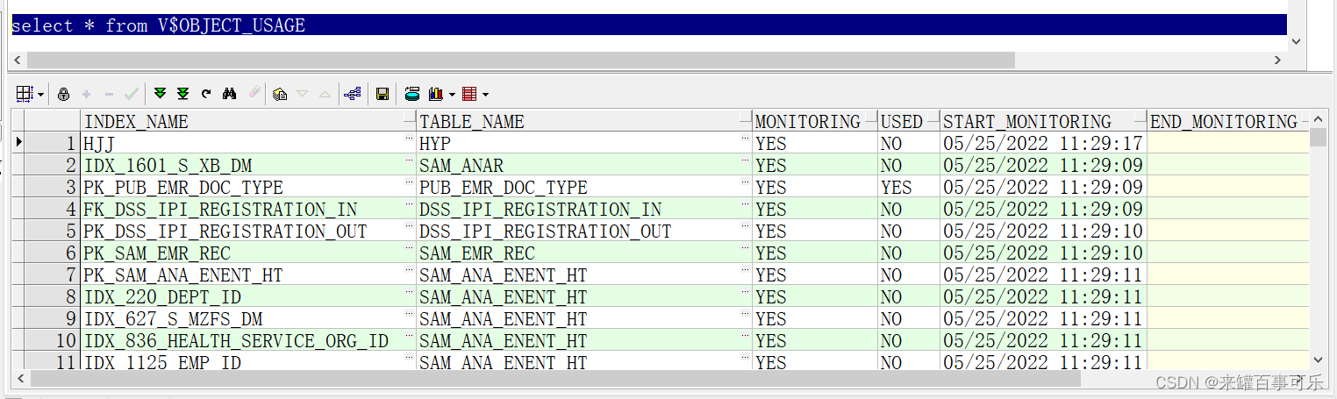Click the linked query tree icon
The height and width of the screenshot is (399, 1337).
coord(353,94)
